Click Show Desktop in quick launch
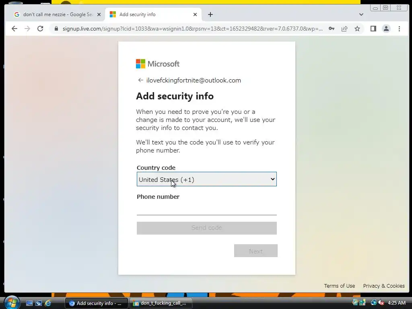Viewport: 412px width, 309px height. (x=29, y=303)
